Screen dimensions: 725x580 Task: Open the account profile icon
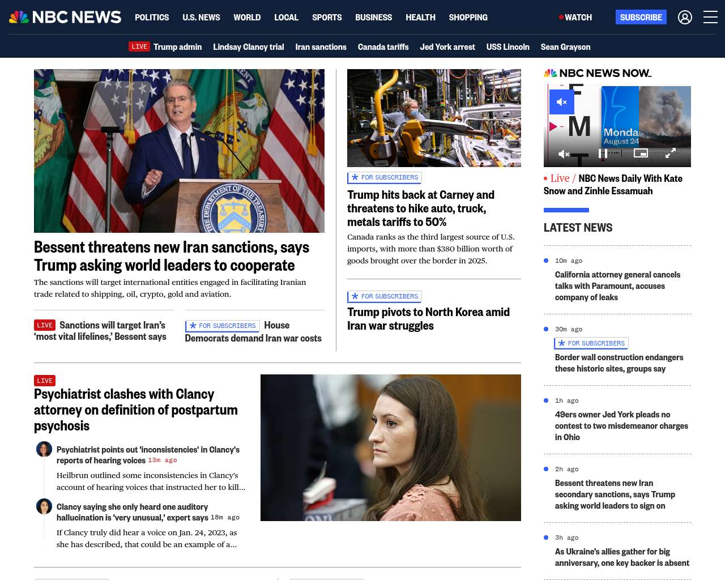tap(685, 18)
